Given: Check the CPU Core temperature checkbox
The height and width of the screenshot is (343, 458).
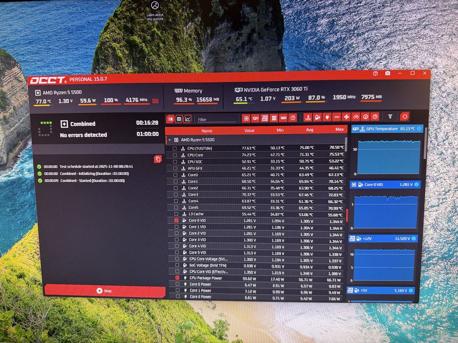Looking at the screenshot, I should tap(175, 155).
